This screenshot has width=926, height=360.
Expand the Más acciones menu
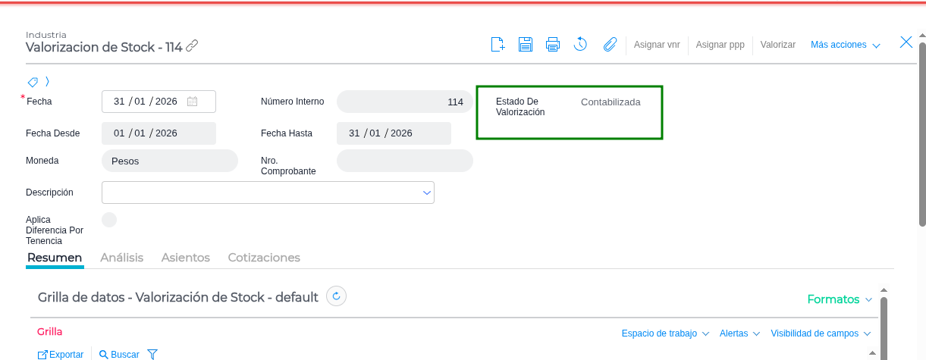click(845, 45)
